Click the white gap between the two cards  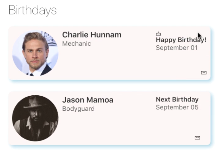[109, 86]
